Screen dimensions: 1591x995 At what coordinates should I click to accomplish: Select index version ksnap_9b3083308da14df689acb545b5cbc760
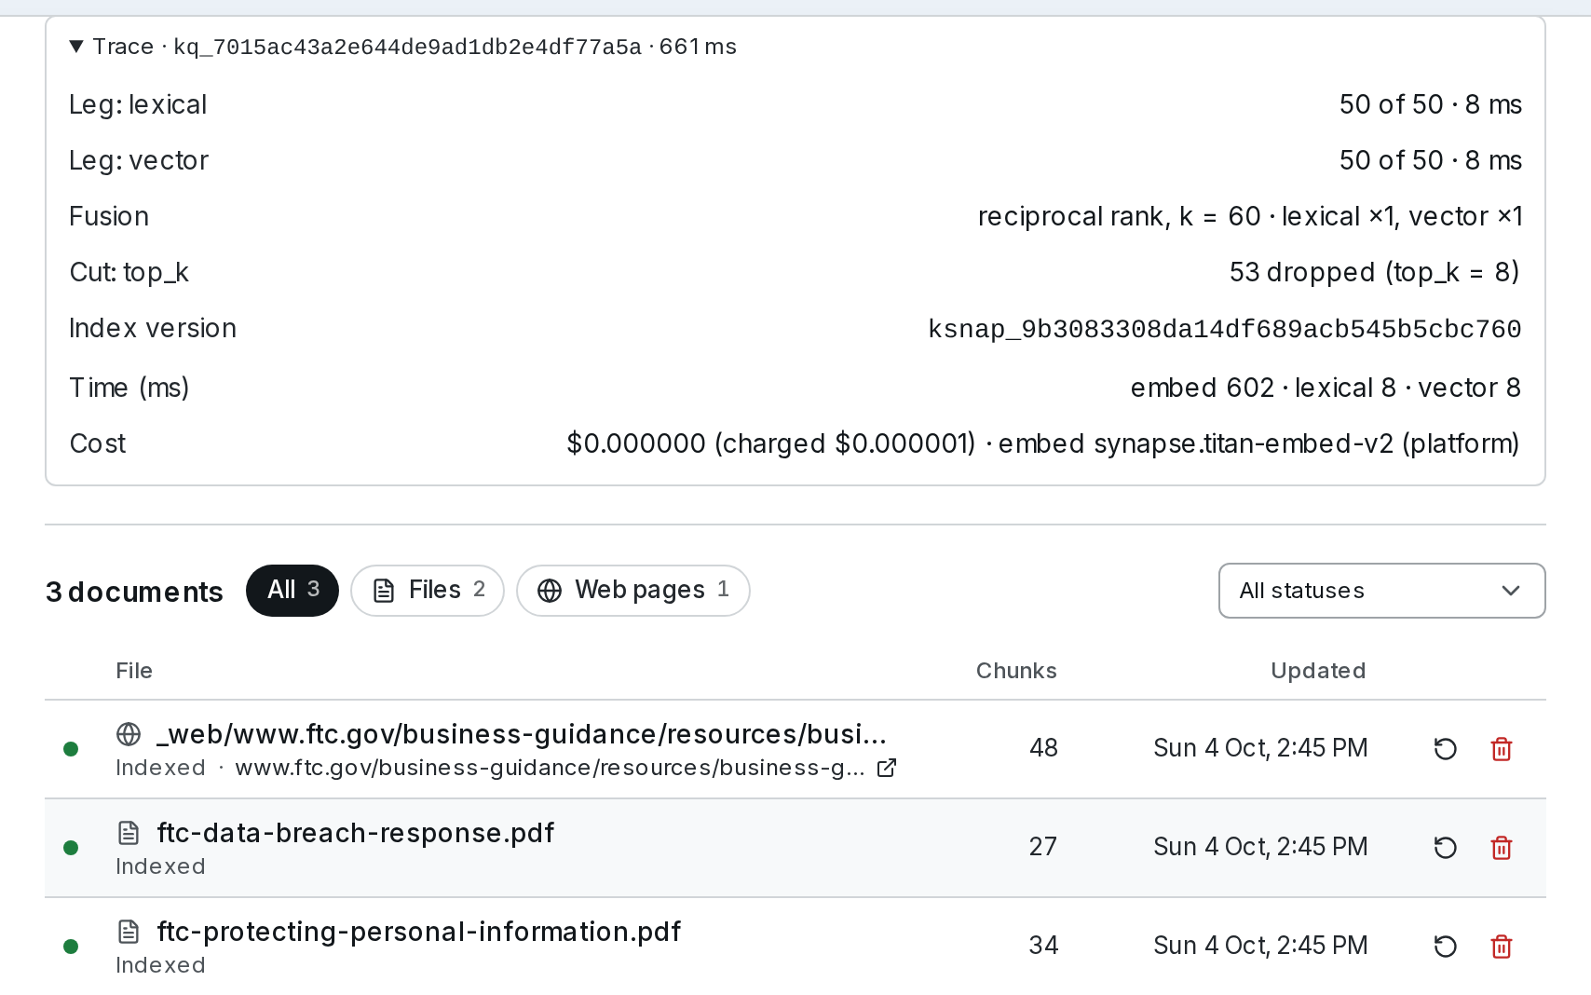[1225, 329]
